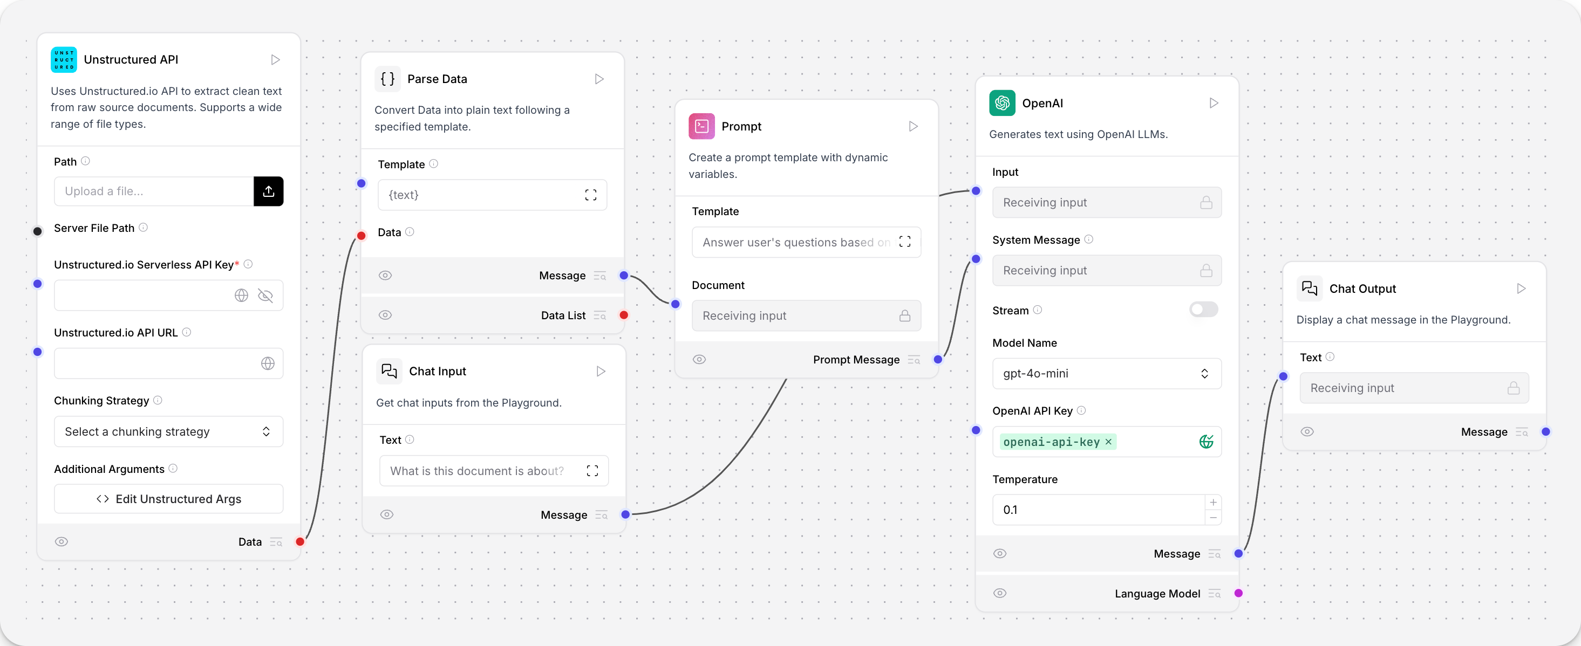Screen dimensions: 1581x646
Task: Open the Model Name gpt-4o-mini dropdown
Action: (1107, 374)
